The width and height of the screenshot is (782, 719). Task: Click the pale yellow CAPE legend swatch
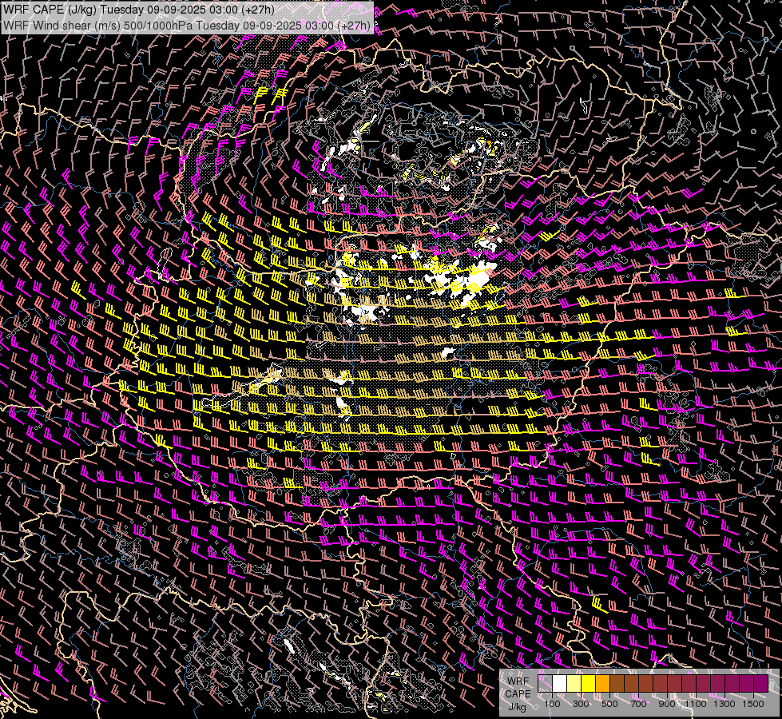click(574, 684)
